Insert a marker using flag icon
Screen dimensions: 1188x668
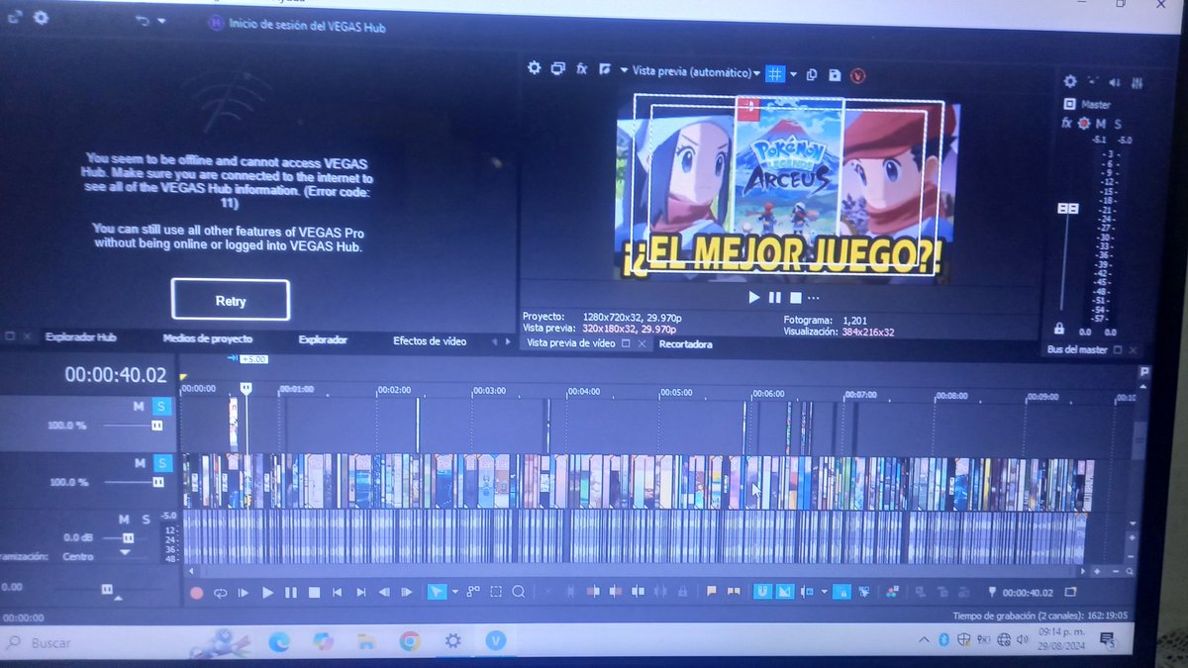(x=711, y=592)
